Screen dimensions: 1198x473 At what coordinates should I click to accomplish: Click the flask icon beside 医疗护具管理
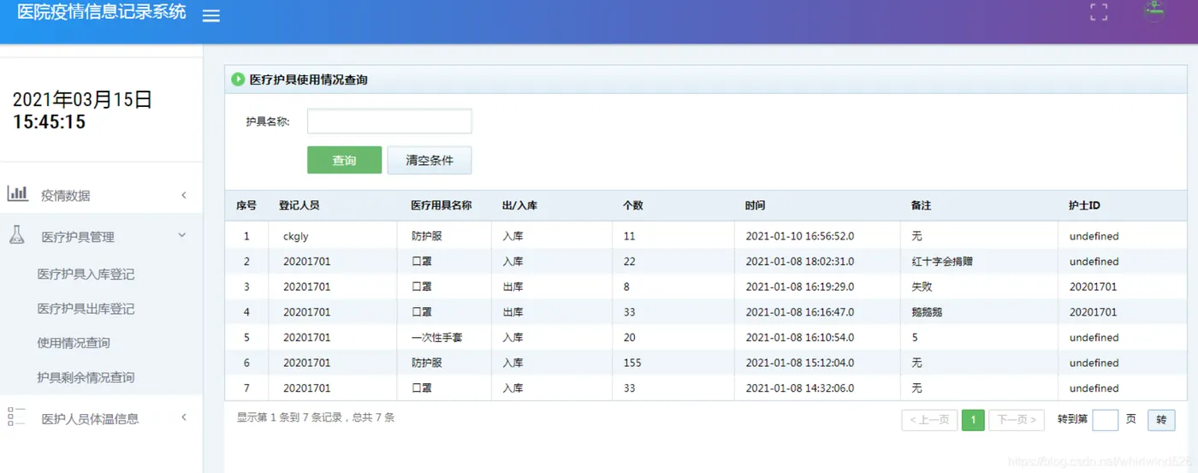coord(17,235)
